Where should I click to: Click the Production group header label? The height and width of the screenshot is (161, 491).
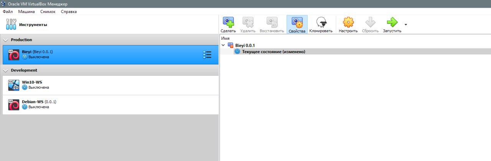[21, 40]
